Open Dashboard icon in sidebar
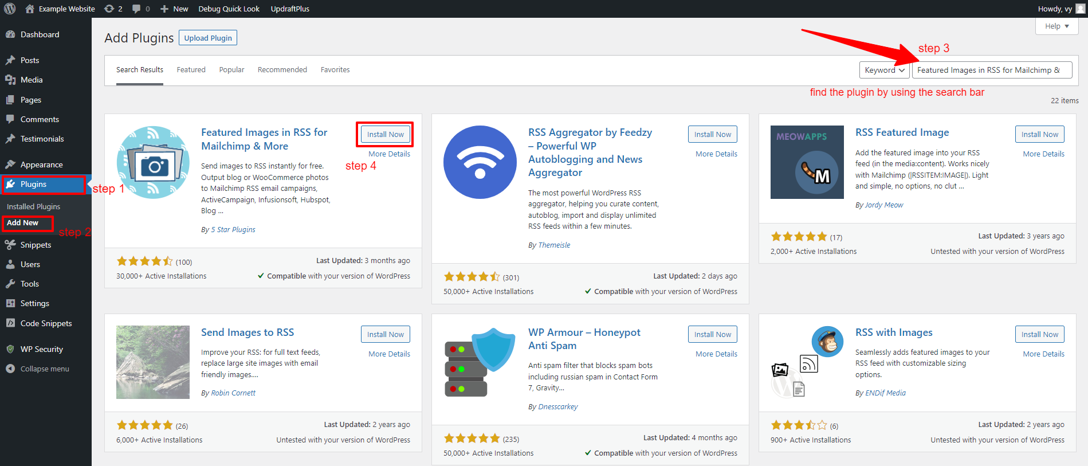Image resolution: width=1088 pixels, height=466 pixels. tap(10, 34)
